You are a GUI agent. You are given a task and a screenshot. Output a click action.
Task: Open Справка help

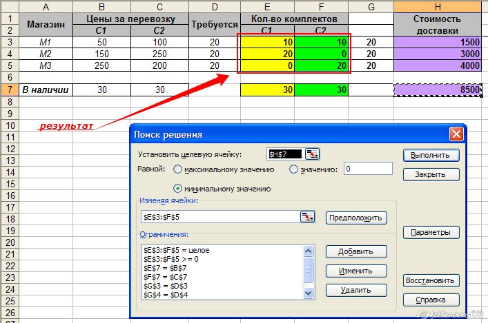click(x=431, y=300)
